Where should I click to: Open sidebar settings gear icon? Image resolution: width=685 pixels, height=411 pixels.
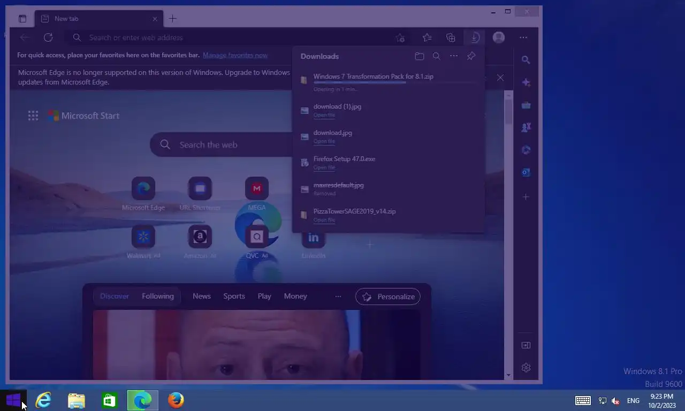[526, 368]
